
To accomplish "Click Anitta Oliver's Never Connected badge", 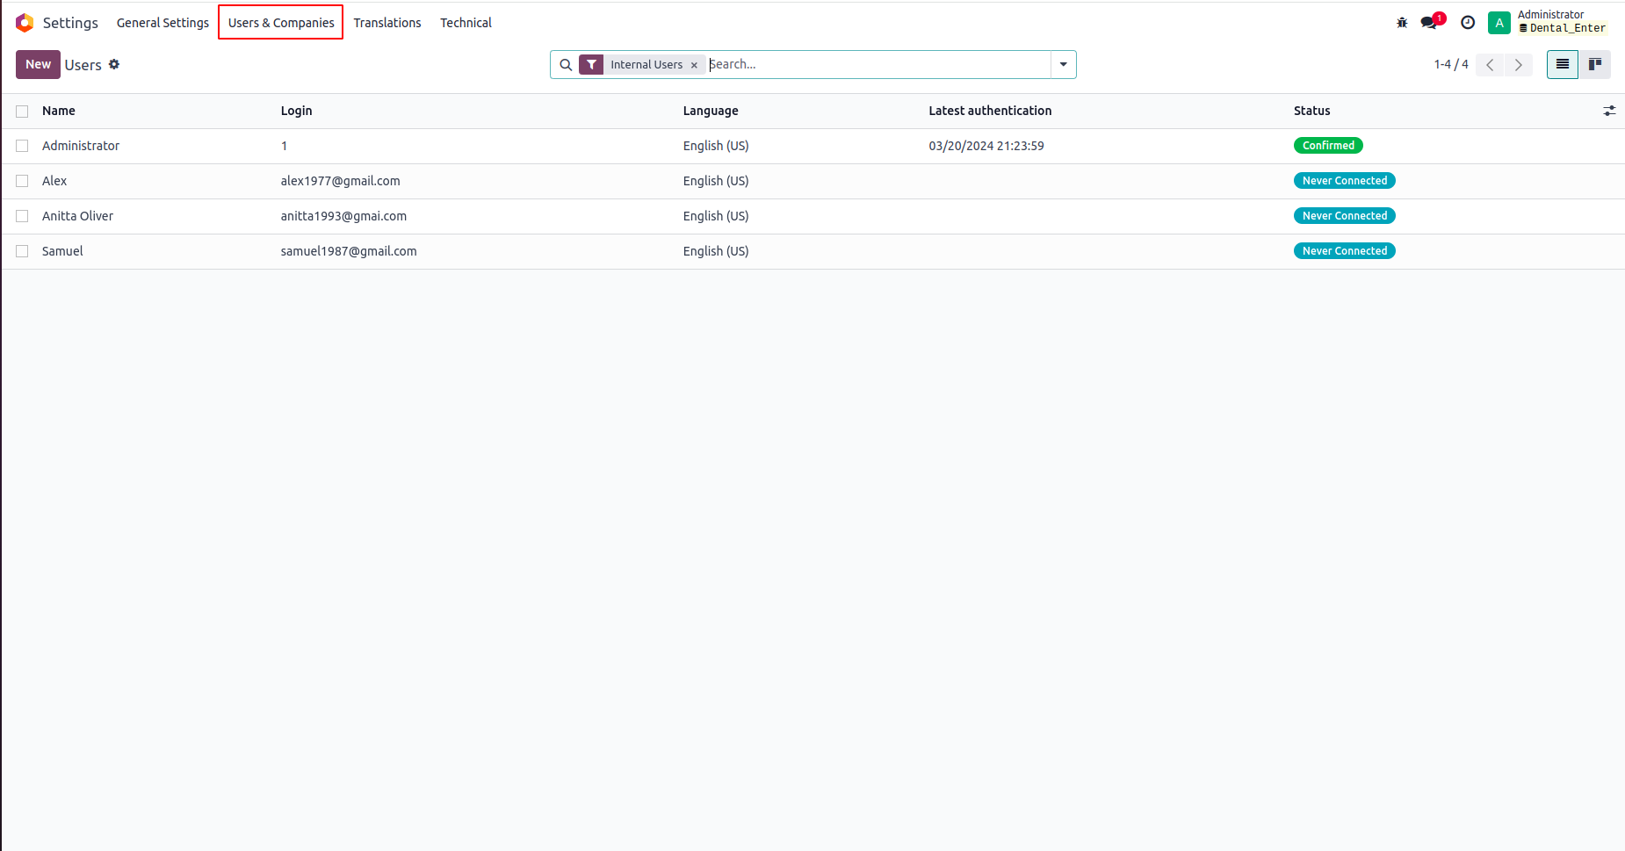I will pyautogui.click(x=1344, y=216).
